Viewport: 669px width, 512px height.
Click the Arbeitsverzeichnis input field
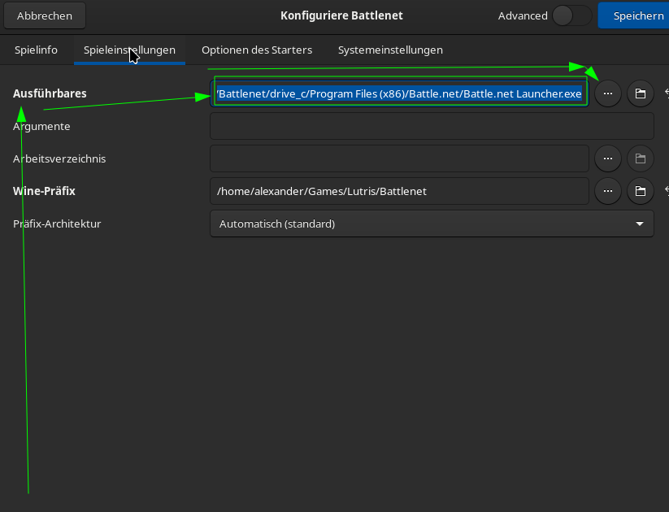399,158
